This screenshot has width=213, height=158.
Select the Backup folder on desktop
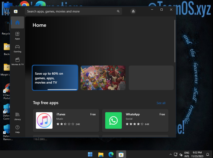pos(6,49)
